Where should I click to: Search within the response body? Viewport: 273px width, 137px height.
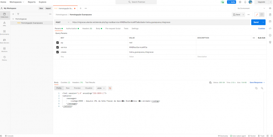(262, 88)
